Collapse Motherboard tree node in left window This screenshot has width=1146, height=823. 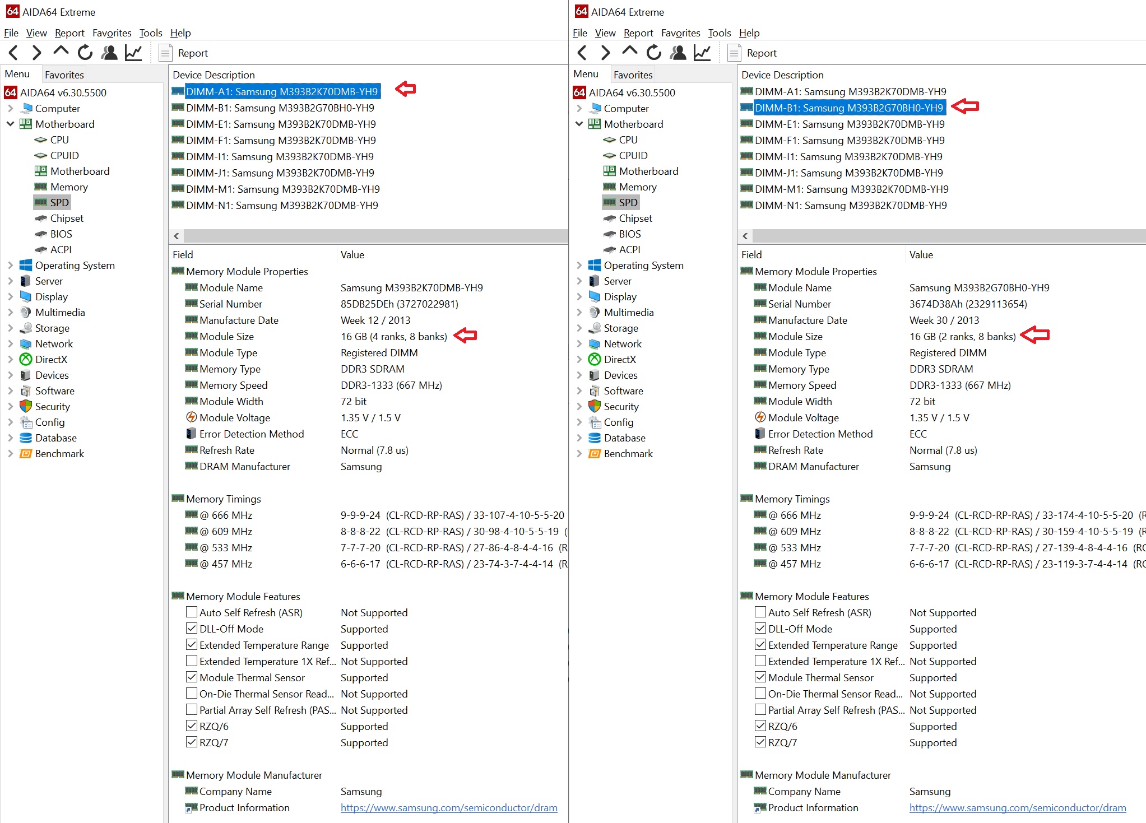pos(10,124)
